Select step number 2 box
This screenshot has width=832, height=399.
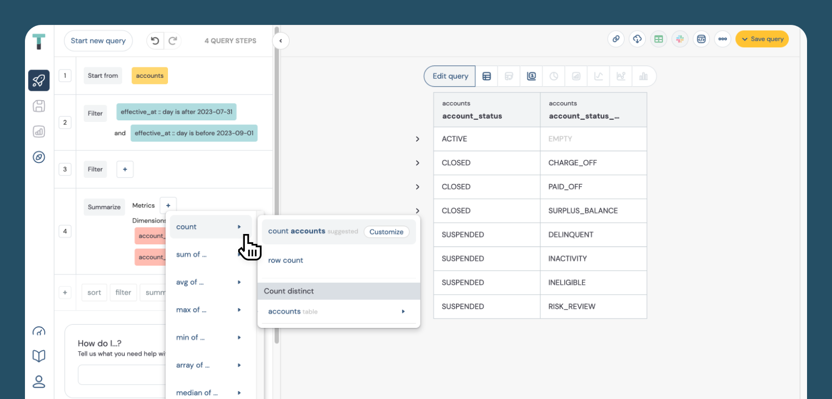pos(65,122)
